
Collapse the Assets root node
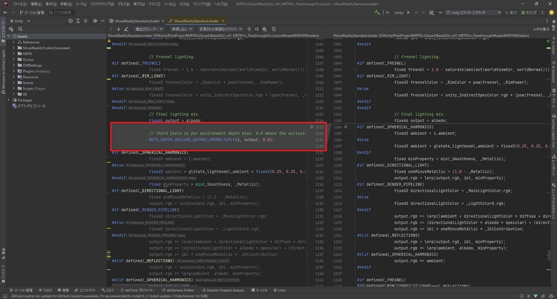[x=8, y=36]
